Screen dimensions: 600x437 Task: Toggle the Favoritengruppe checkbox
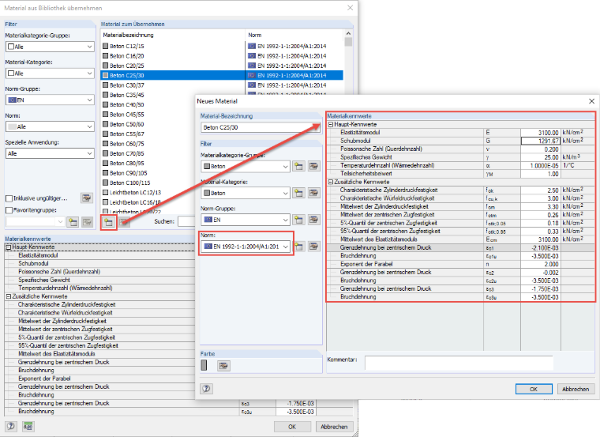9,210
